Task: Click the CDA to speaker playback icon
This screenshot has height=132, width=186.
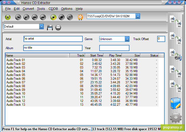Action: point(176,55)
